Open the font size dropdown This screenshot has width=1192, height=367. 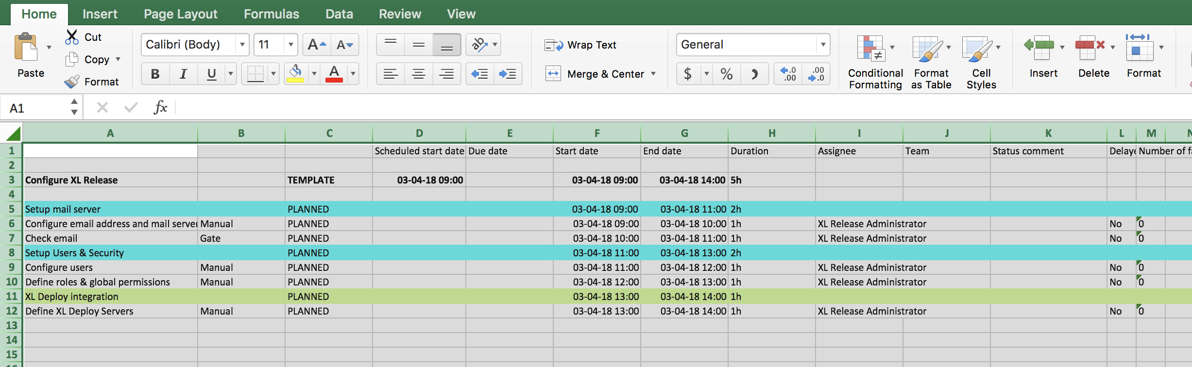coord(290,45)
